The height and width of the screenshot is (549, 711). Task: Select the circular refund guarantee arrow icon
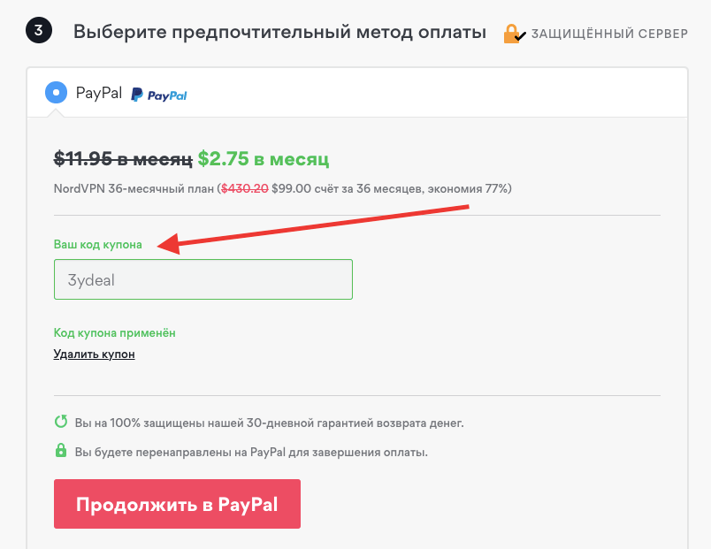pyautogui.click(x=61, y=424)
